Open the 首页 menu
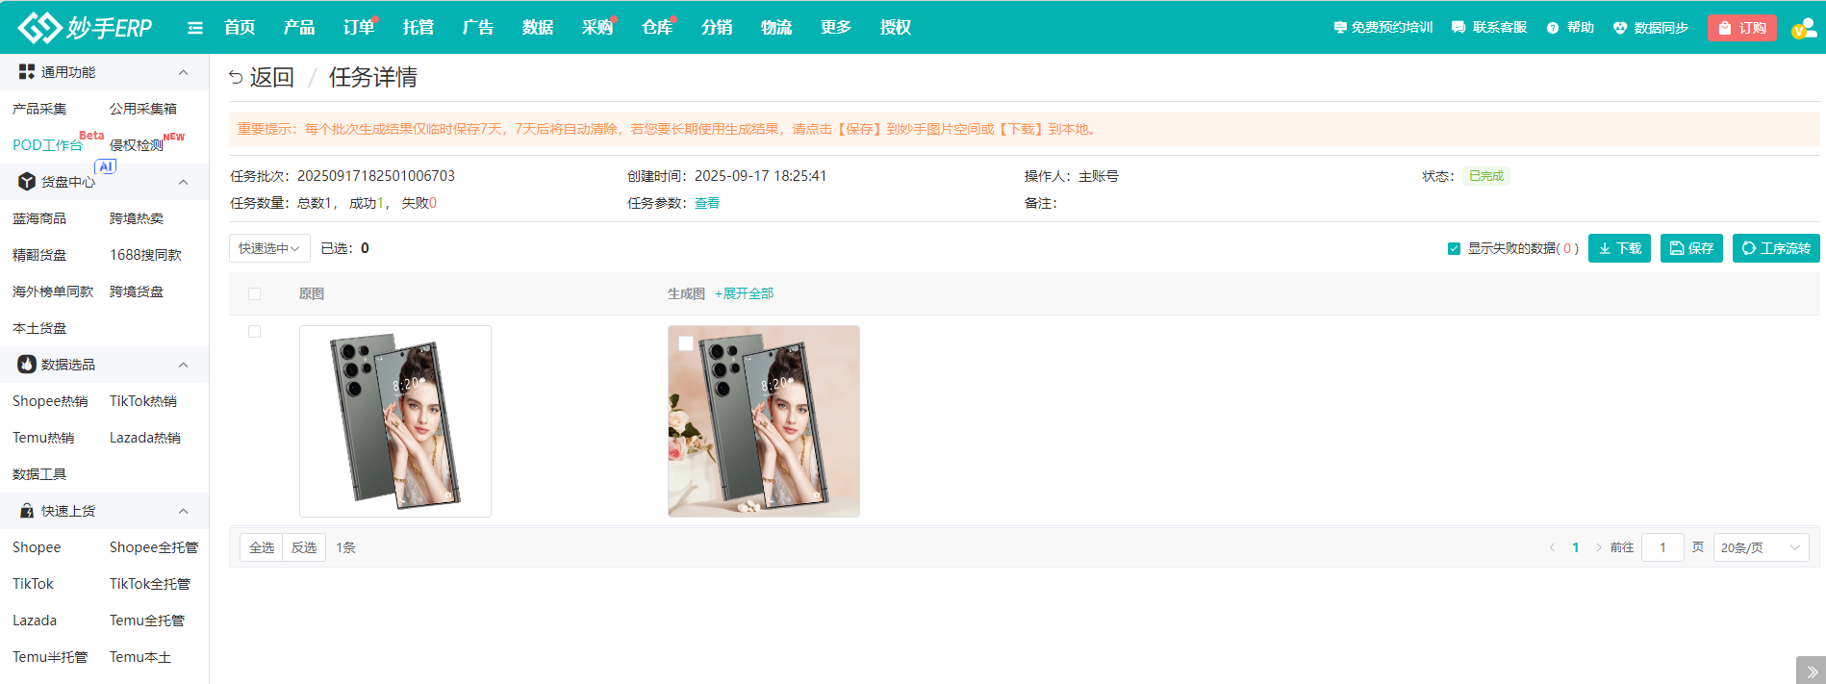 pos(240,28)
